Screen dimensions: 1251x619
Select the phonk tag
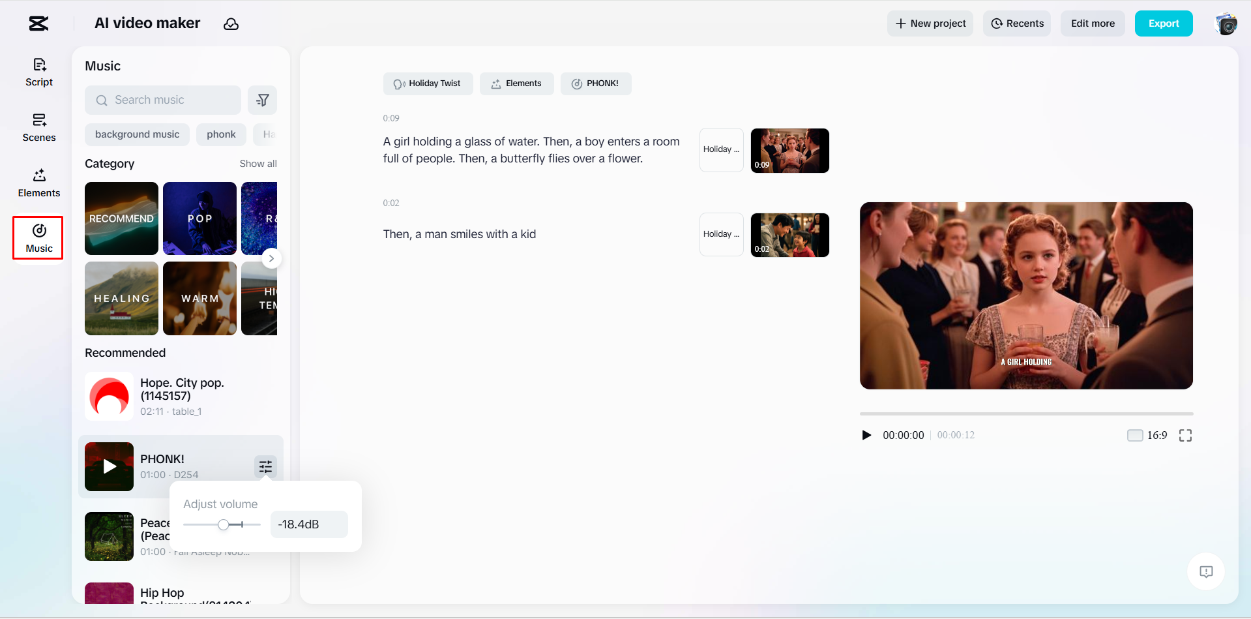tap(221, 134)
